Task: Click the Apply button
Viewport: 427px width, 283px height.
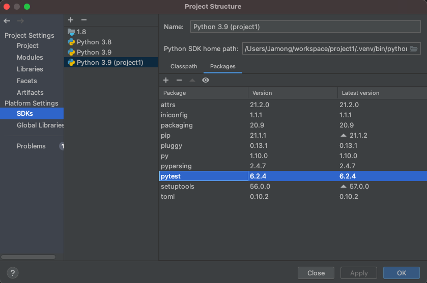Action: pos(359,273)
